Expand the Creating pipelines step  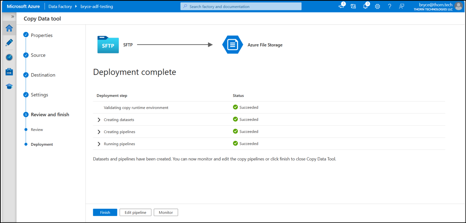pos(99,132)
